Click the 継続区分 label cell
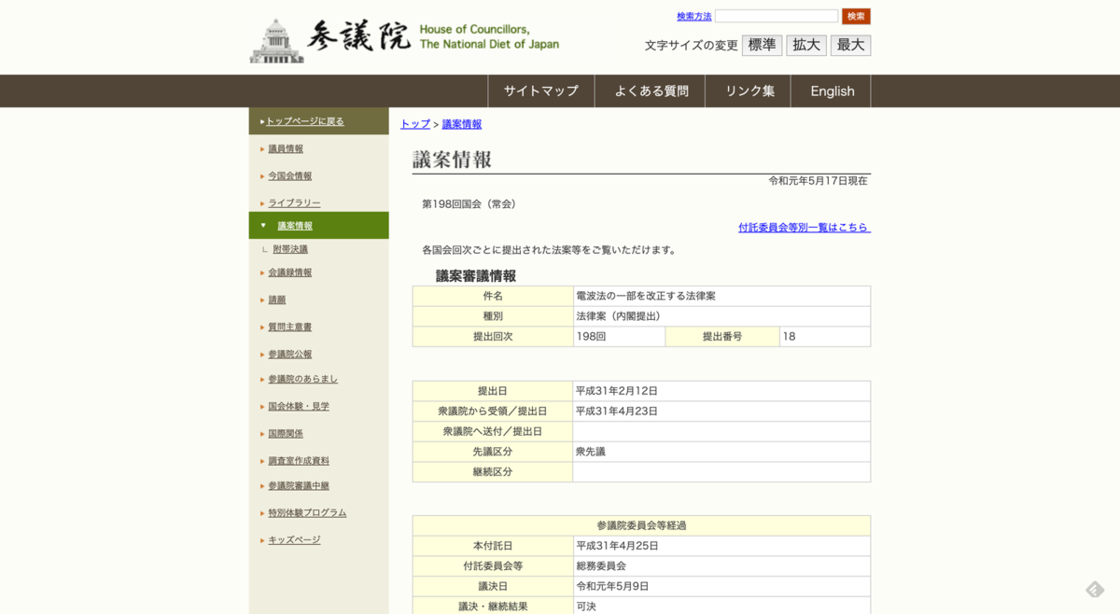Viewport: 1120px width, 614px height. [493, 472]
